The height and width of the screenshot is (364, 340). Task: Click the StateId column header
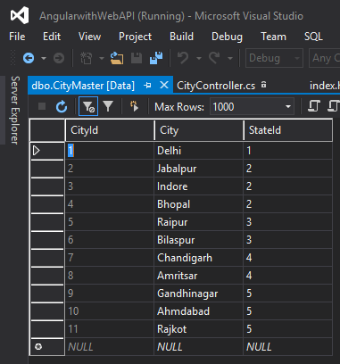pyautogui.click(x=288, y=130)
